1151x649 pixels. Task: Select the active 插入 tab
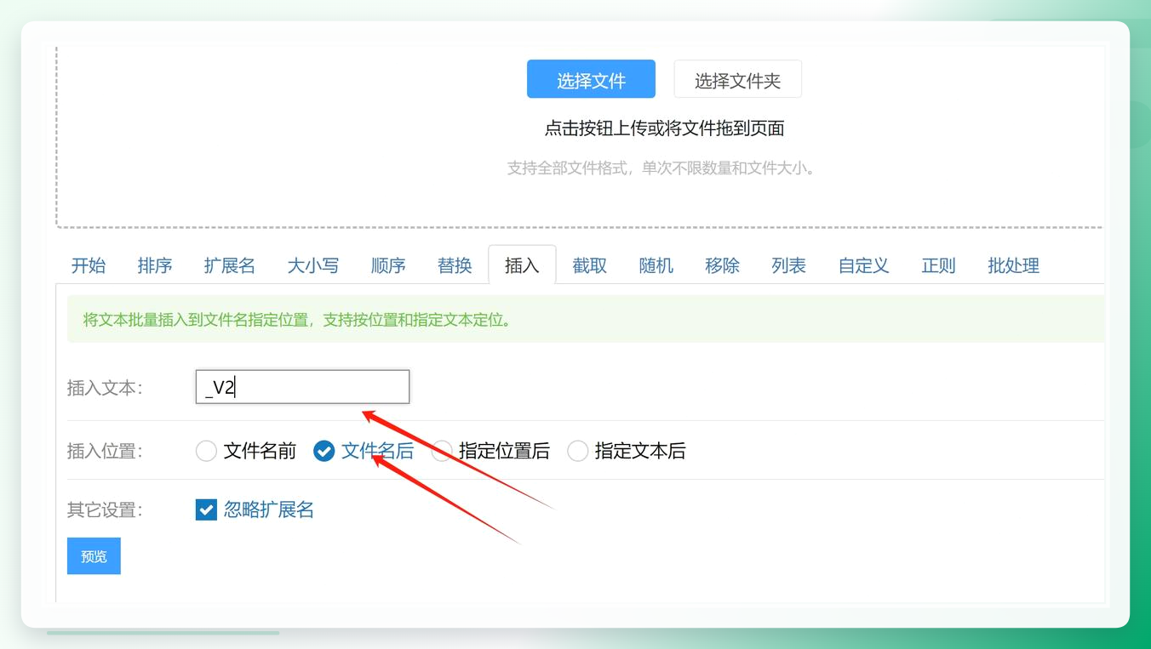tap(522, 265)
